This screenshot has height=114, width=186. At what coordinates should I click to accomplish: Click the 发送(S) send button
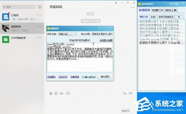(x=126, y=111)
